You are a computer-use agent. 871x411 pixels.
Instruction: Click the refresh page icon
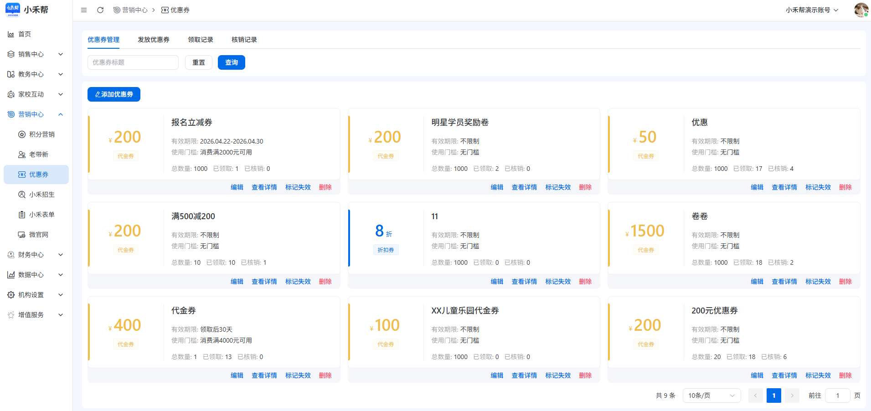100,10
